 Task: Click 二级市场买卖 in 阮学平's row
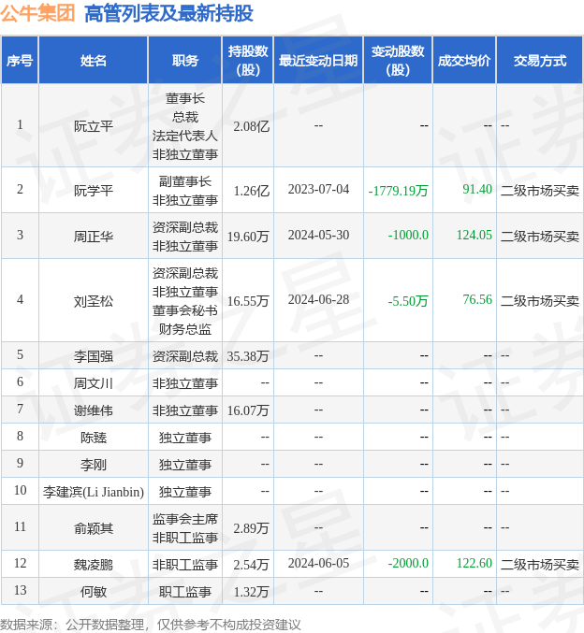click(x=540, y=190)
